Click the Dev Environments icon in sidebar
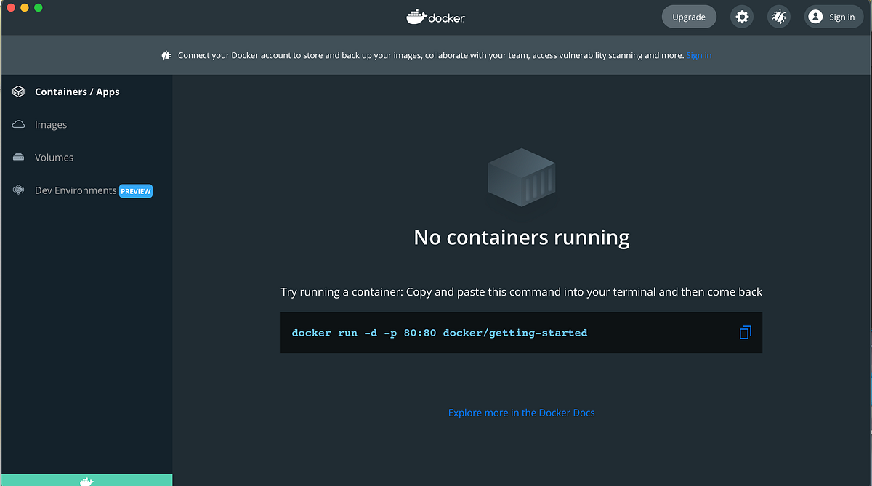Viewport: 872px width, 486px height. [18, 190]
